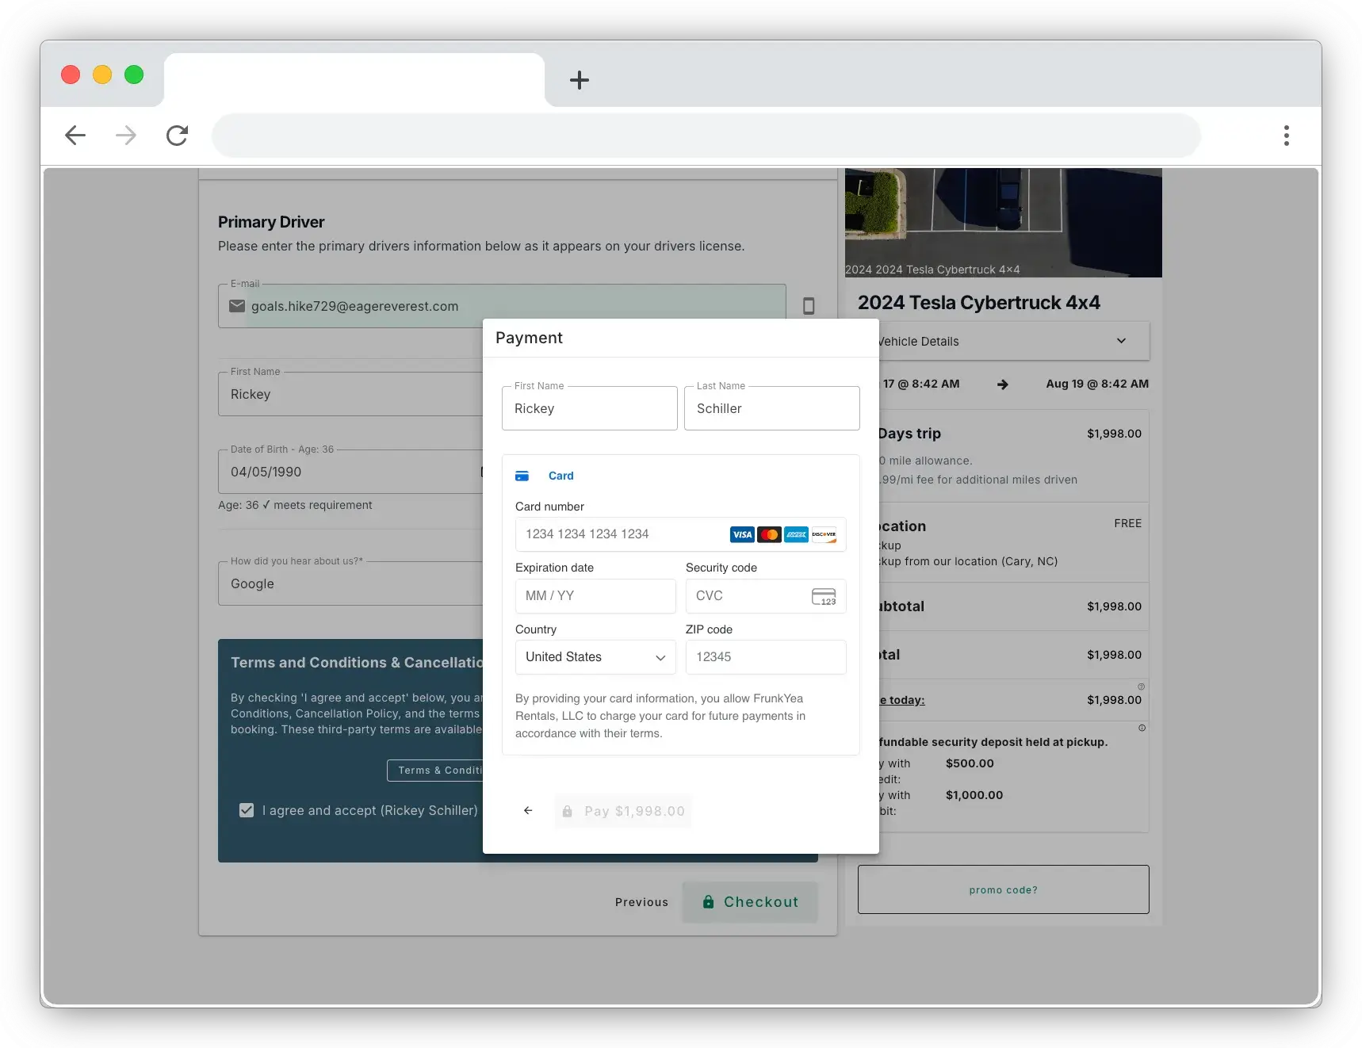The width and height of the screenshot is (1362, 1048).
Task: Select the Card payment method tab
Action: [x=545, y=476]
